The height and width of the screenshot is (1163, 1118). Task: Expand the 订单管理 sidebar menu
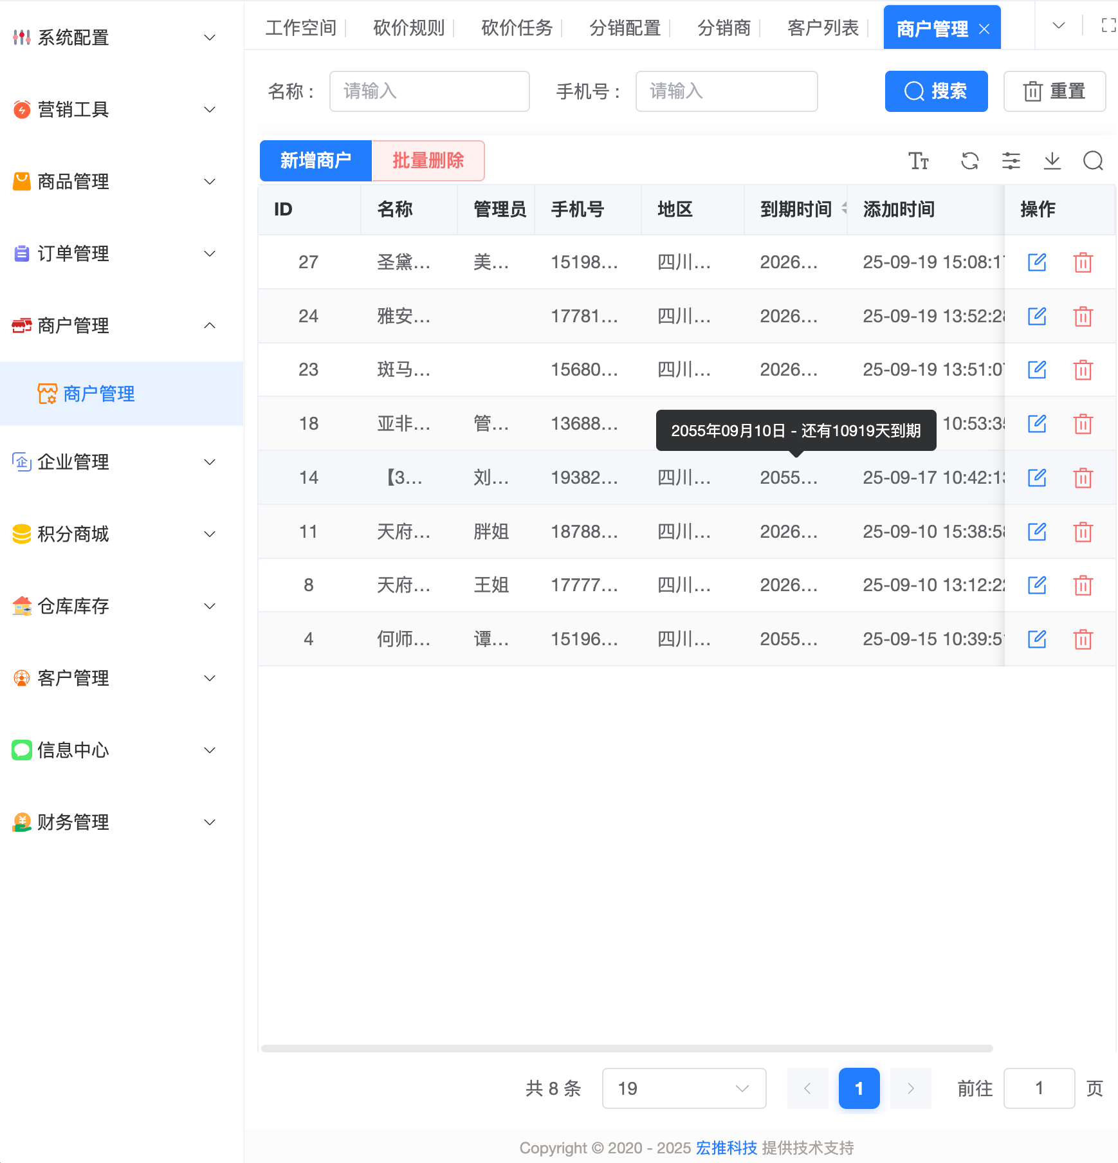[x=209, y=253]
